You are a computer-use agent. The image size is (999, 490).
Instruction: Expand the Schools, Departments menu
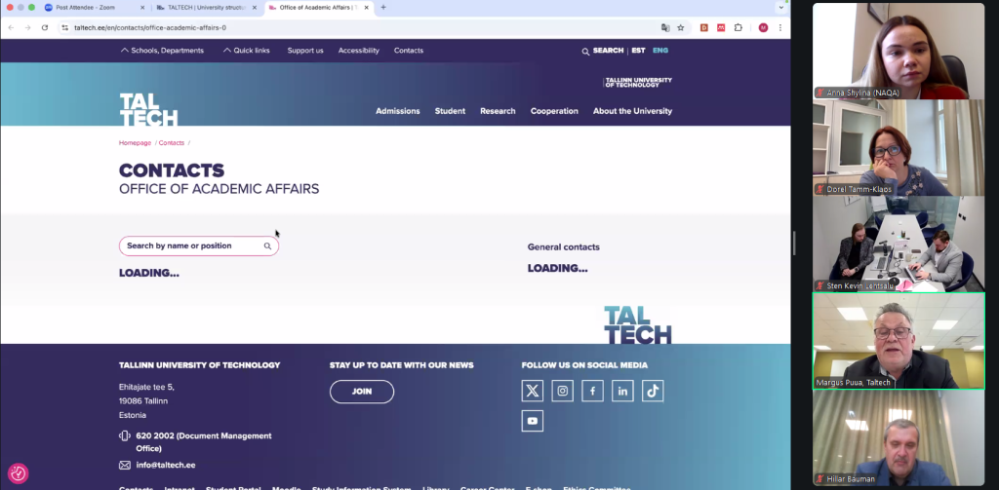[162, 51]
